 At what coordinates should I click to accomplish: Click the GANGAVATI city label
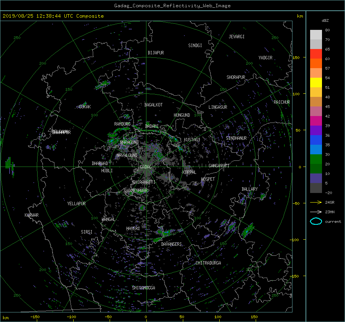[x=219, y=165]
